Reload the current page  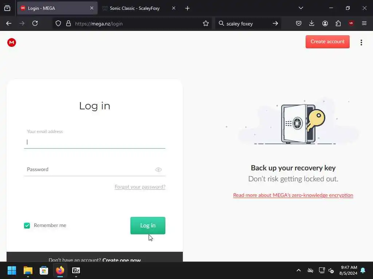35,24
